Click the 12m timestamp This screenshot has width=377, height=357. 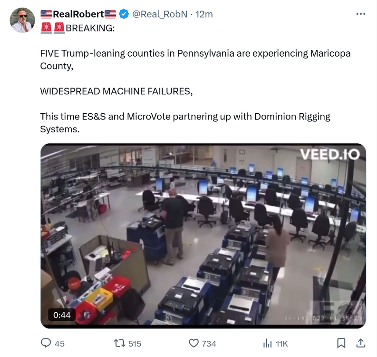pyautogui.click(x=204, y=14)
